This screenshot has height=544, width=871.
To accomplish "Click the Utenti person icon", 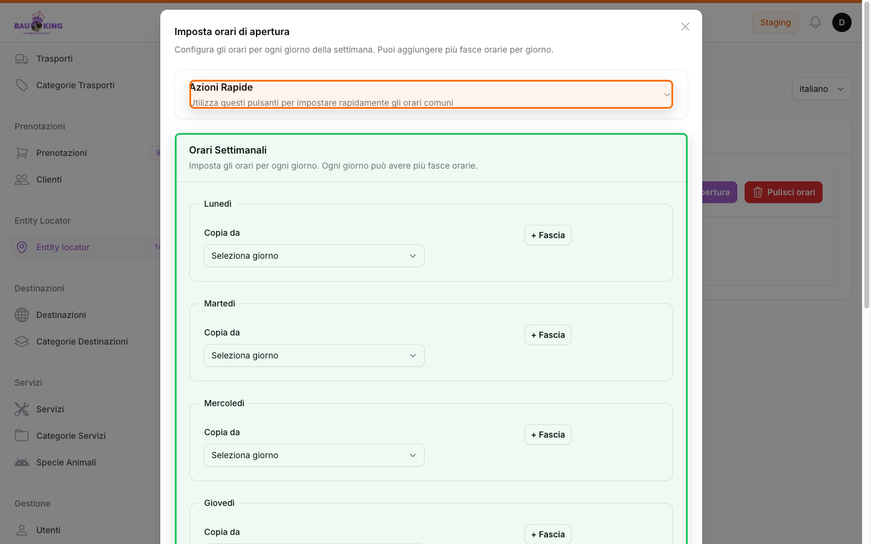I will (22, 530).
